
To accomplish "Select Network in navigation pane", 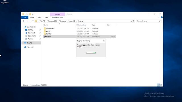I will [30, 47].
